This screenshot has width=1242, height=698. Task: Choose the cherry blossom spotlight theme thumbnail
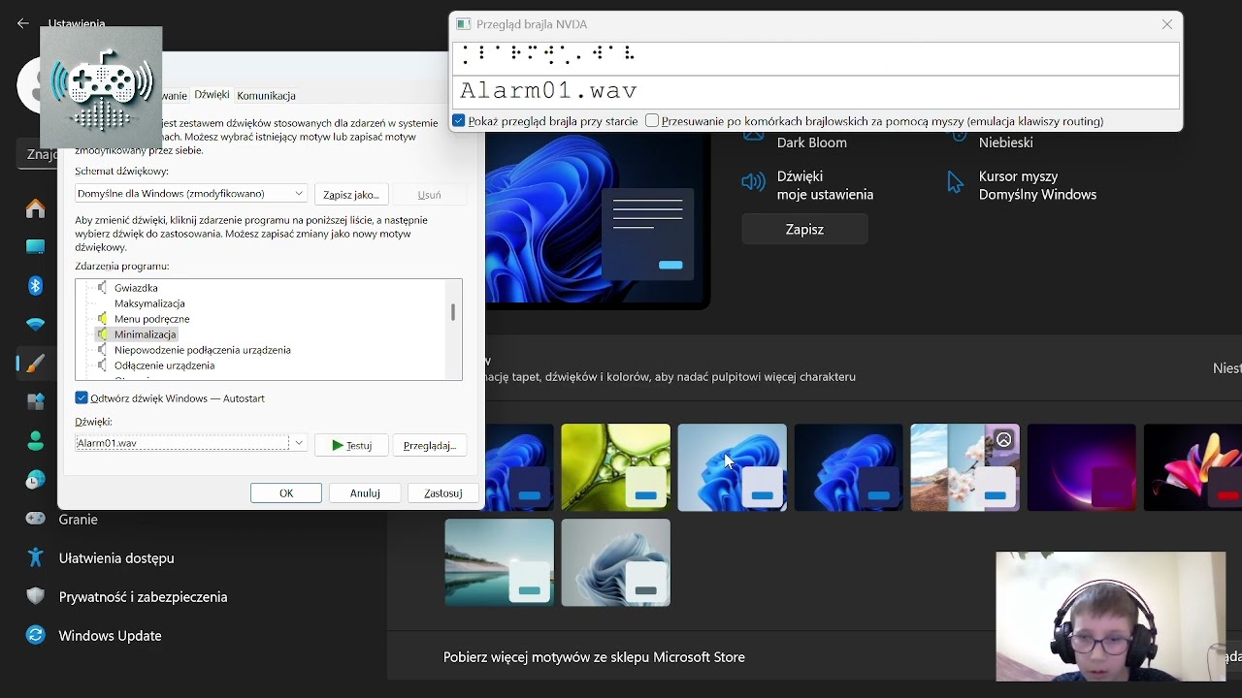coord(964,467)
